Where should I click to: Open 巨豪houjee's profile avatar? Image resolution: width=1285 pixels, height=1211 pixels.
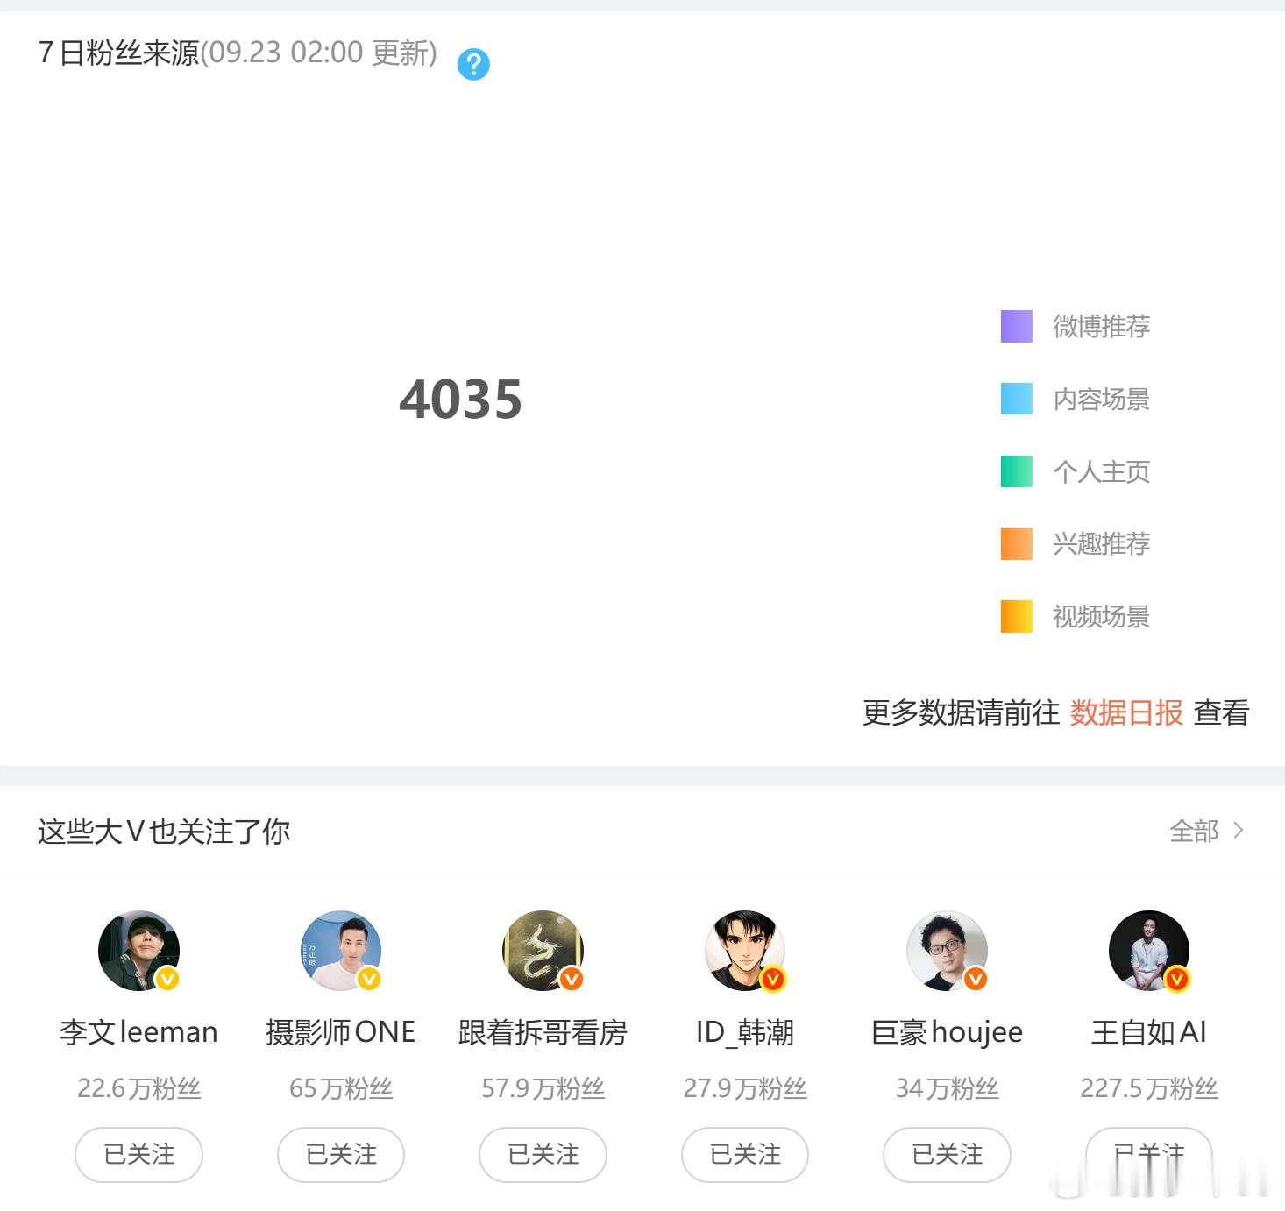coord(947,951)
